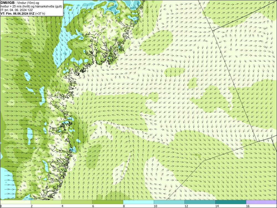
Task: Click the 10-12 m/s cyan legend swatch
Action: pos(169,202)
